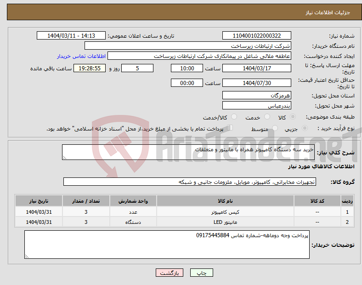Click the quantity 3 in the کیس کامپیوتر row

pos(86,212)
